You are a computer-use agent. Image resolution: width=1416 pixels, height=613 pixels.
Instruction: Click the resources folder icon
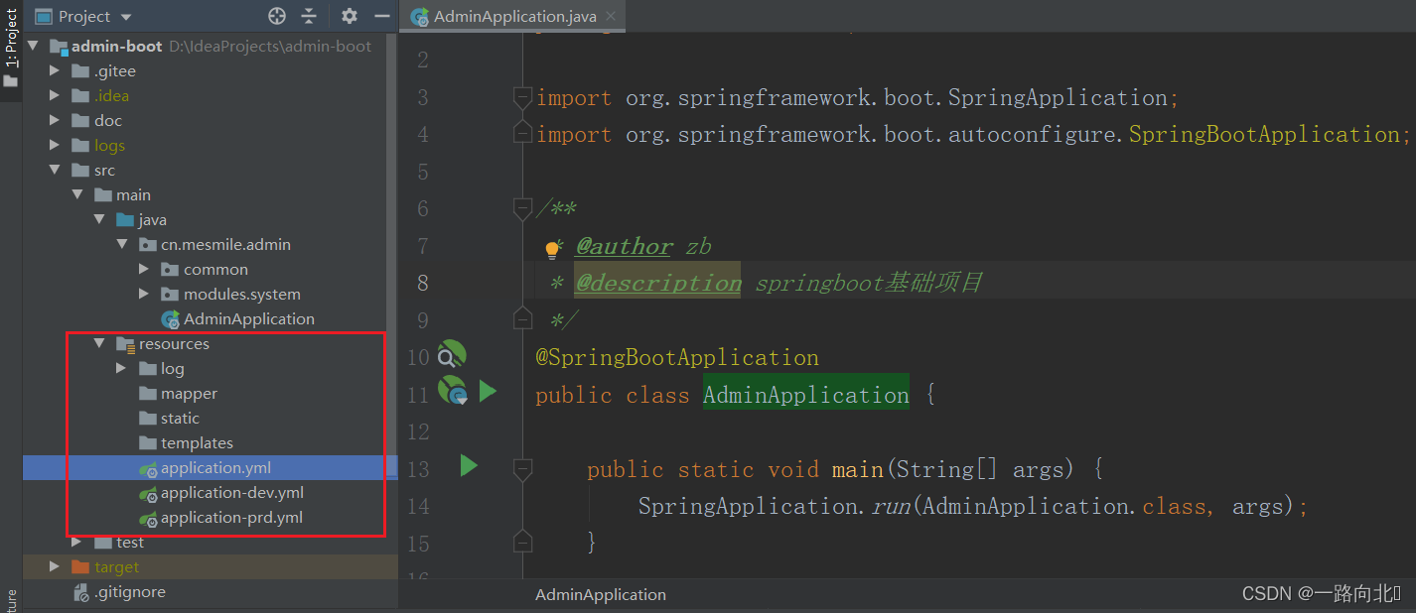point(125,344)
